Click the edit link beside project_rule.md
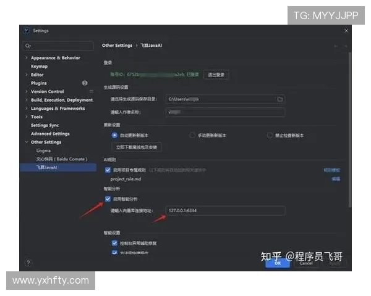 336,179
